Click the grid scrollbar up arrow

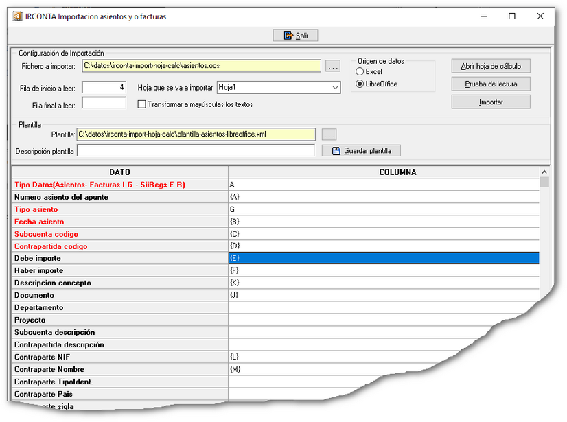(544, 172)
